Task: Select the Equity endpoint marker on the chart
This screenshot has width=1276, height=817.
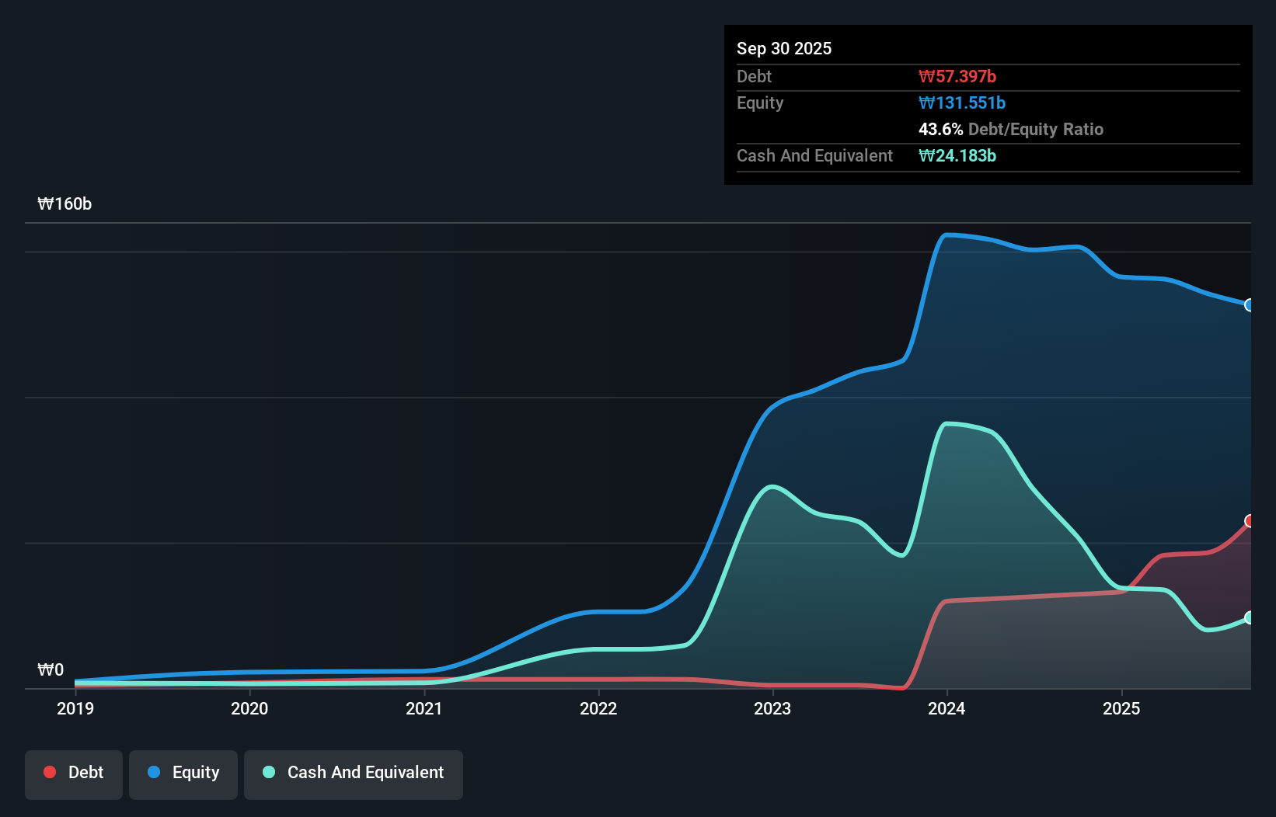Action: (x=1250, y=306)
